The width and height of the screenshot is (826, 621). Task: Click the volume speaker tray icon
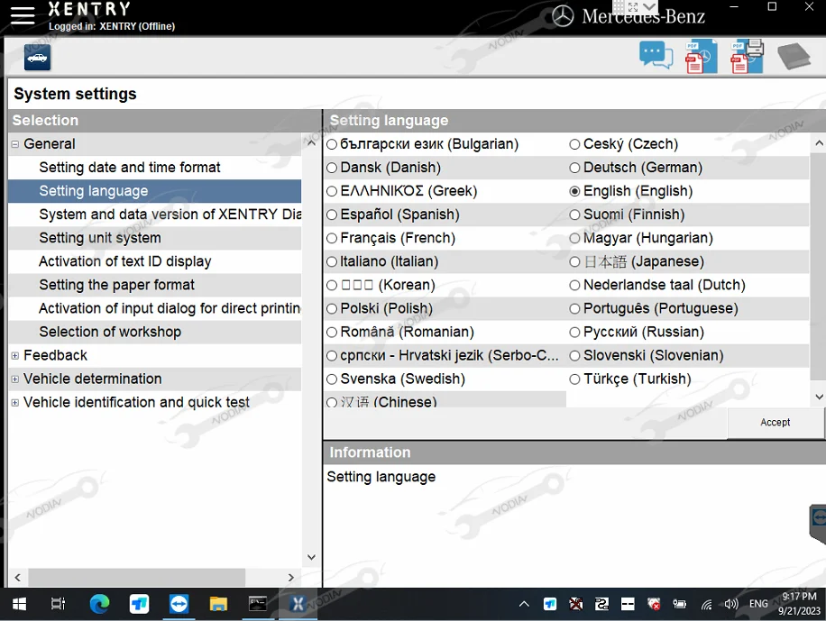(x=731, y=604)
